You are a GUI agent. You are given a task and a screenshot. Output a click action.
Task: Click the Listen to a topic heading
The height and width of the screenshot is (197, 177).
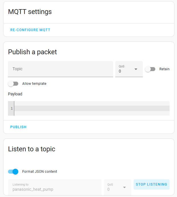(32, 149)
